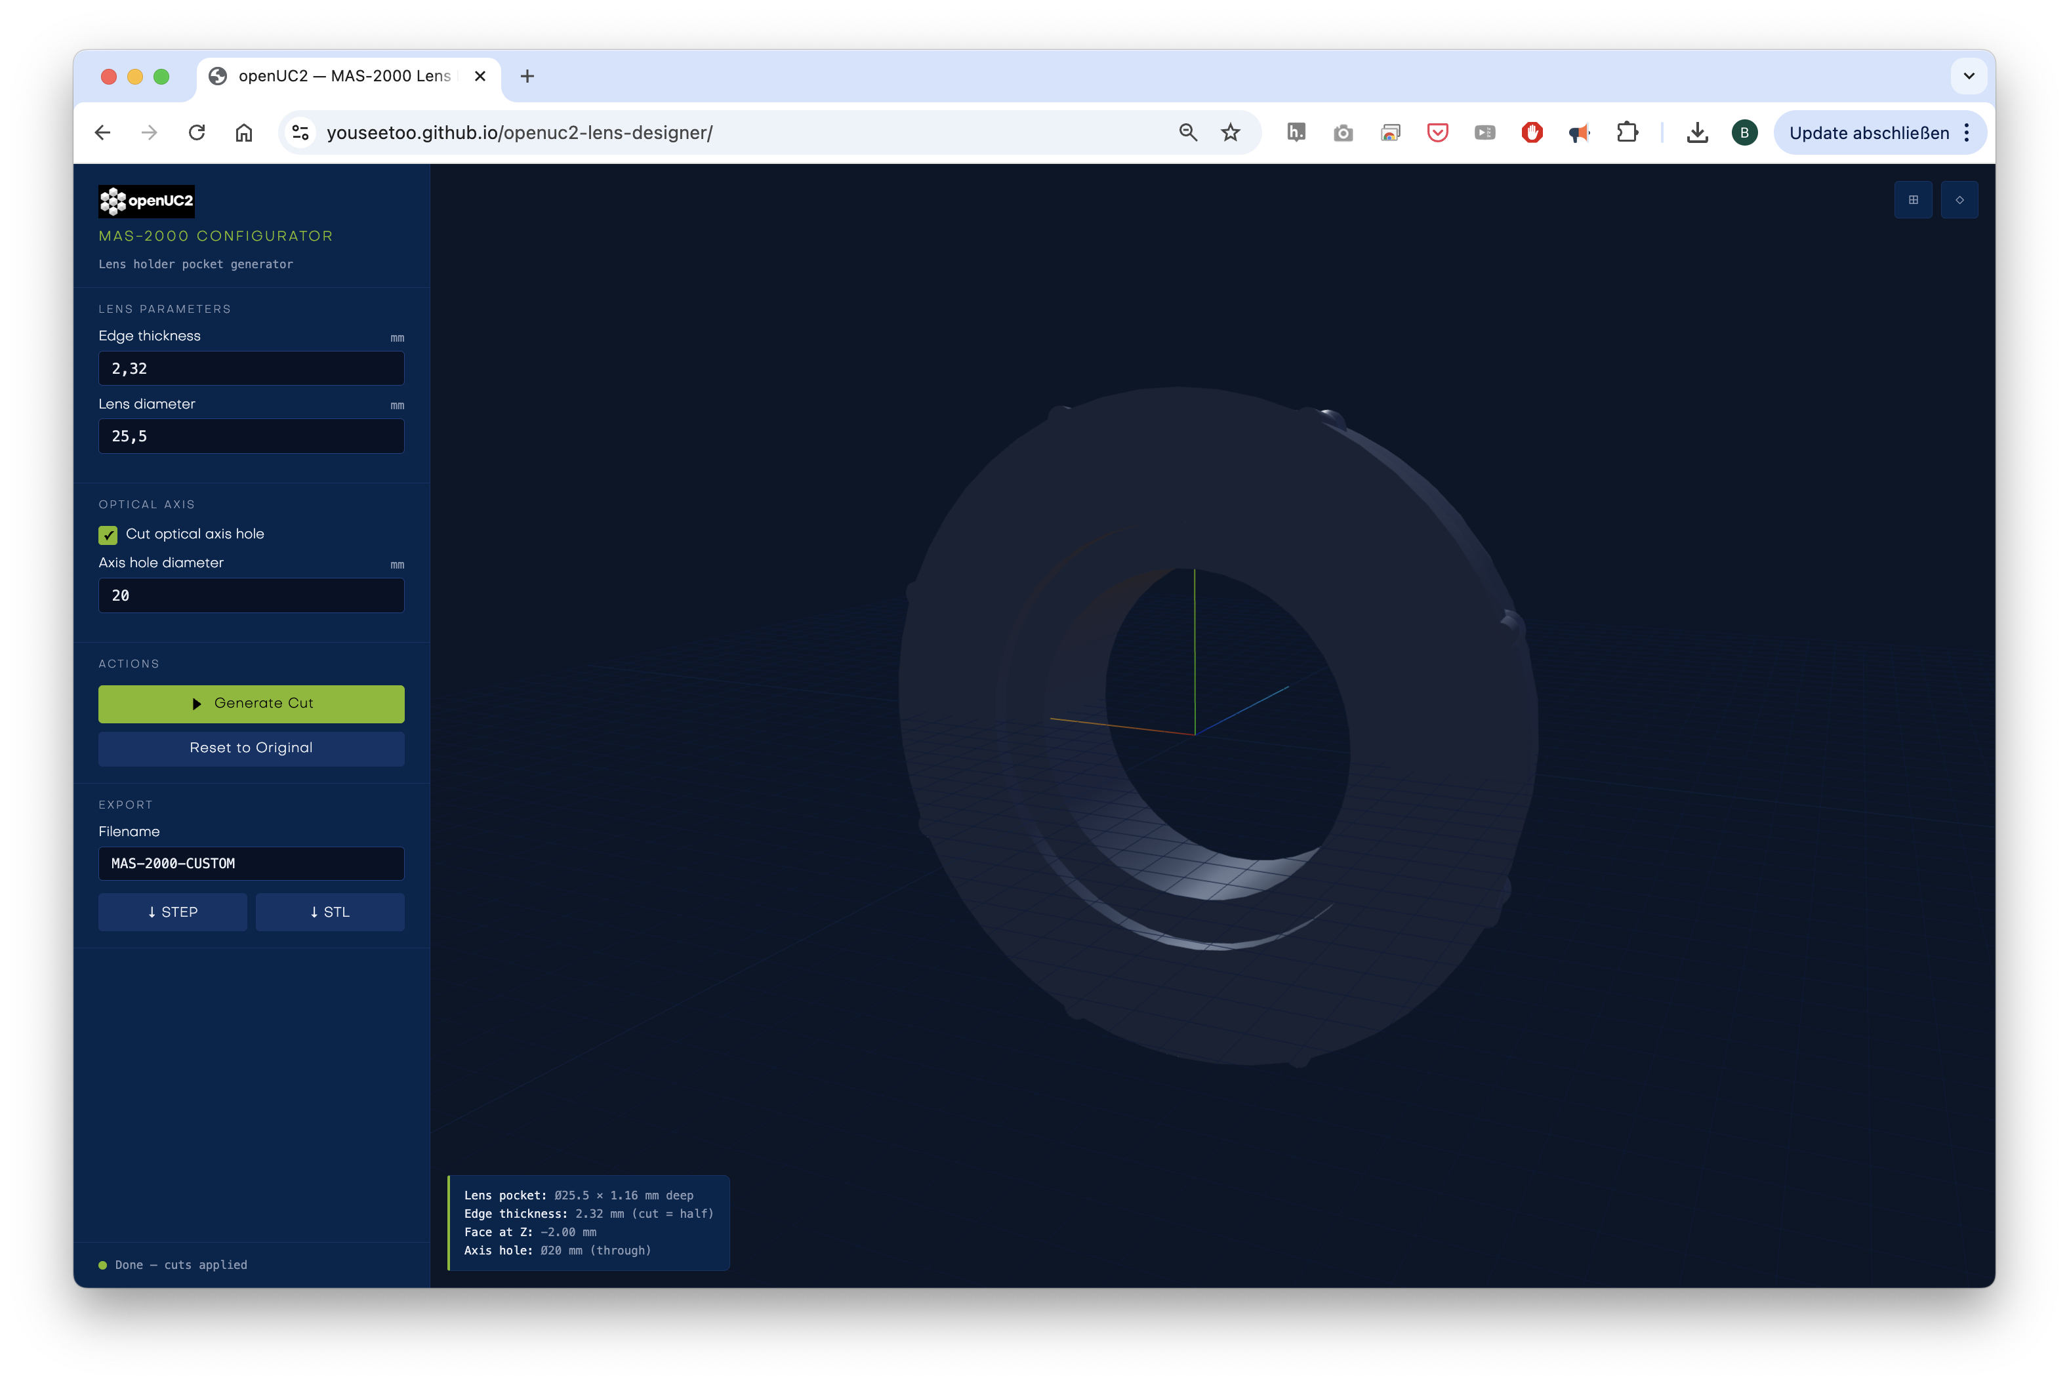Screen dimensions: 2069x1385
Task: Click Reset to Original
Action: (251, 748)
